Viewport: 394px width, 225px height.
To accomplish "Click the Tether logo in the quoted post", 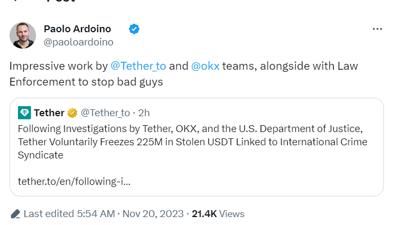I will click(x=24, y=112).
